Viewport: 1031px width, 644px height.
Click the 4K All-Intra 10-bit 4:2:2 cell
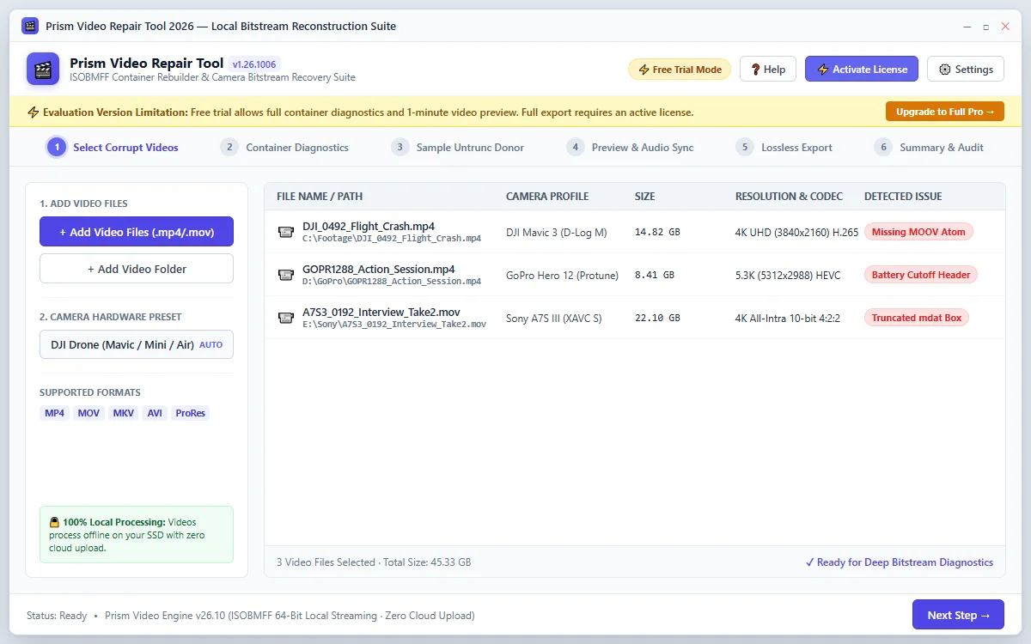(x=788, y=318)
